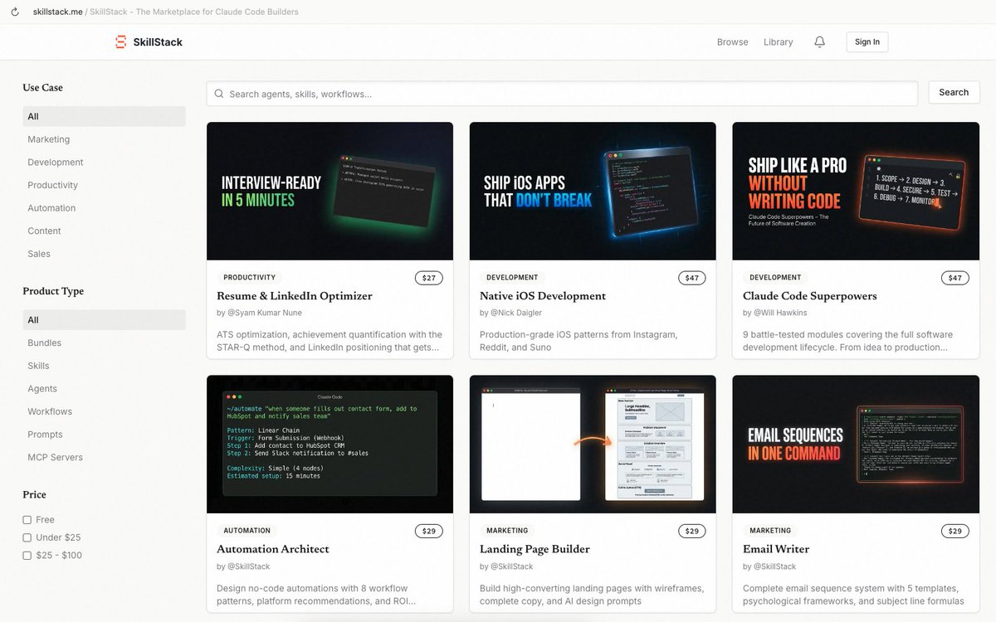The height and width of the screenshot is (622, 996).
Task: Open the Landing Page Builder title
Action: click(535, 549)
